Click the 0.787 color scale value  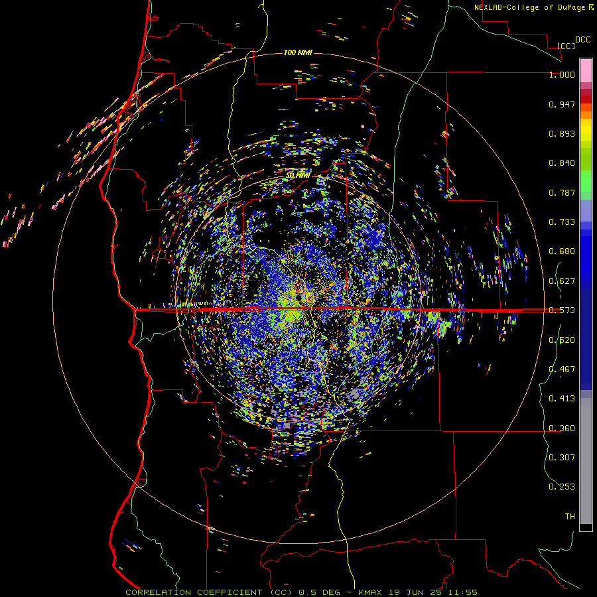click(x=562, y=192)
